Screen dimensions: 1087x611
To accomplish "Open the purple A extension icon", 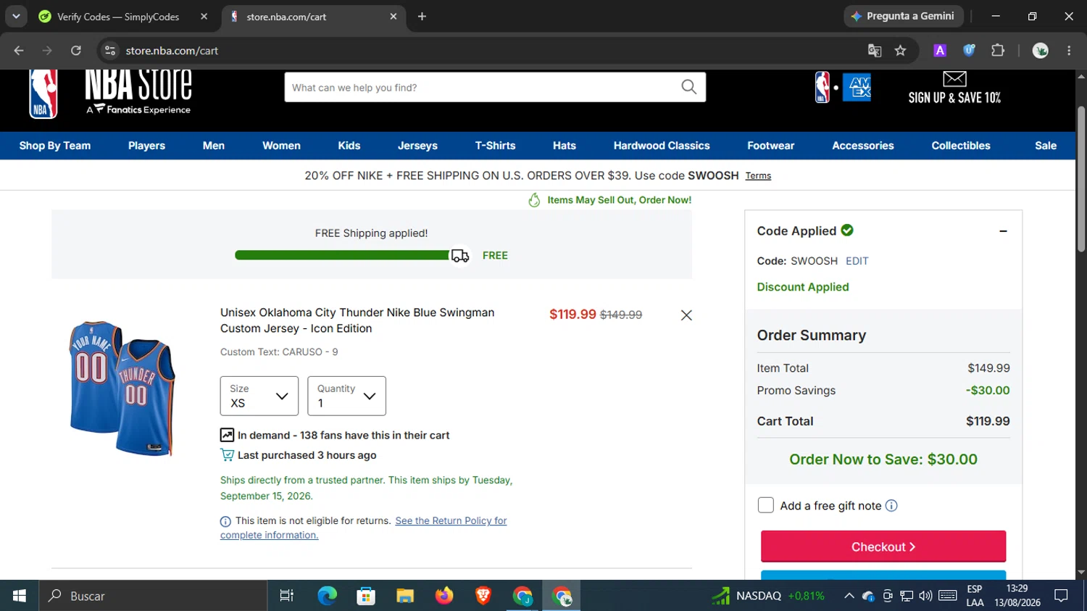I will 940,51.
